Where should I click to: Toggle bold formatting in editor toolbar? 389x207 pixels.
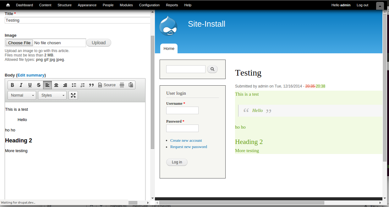tap(12, 85)
